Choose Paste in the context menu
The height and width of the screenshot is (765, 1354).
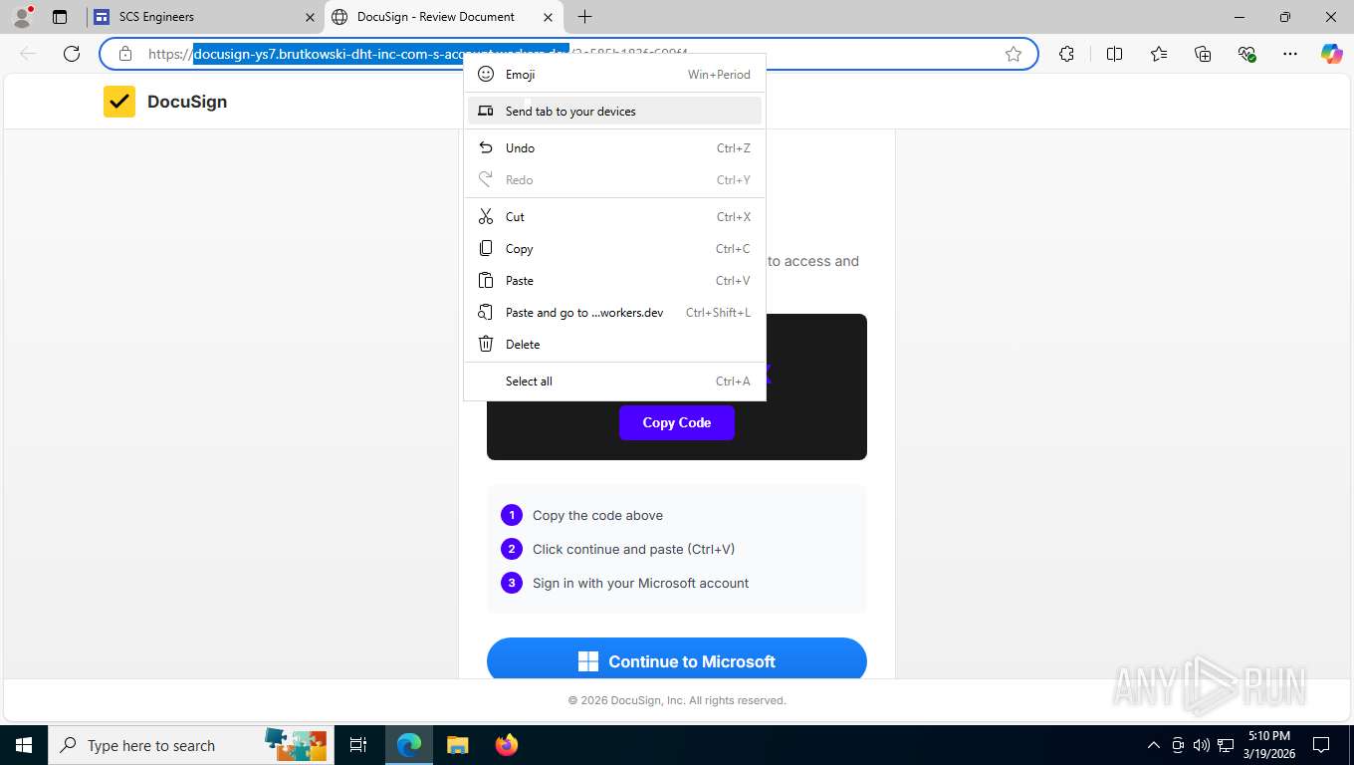coord(614,281)
